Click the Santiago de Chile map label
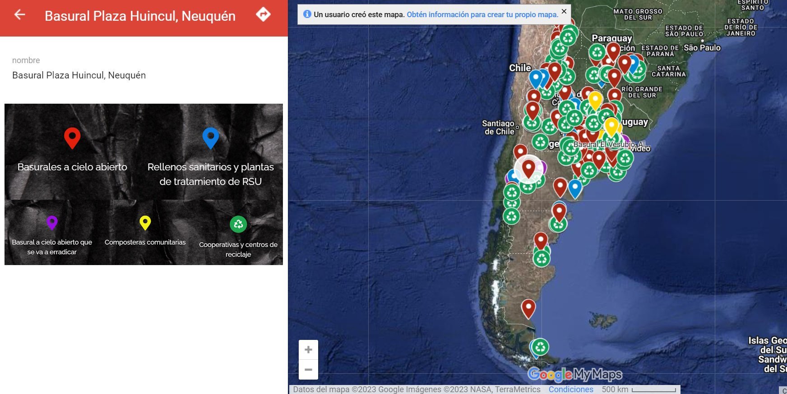787x394 pixels. pos(498,128)
